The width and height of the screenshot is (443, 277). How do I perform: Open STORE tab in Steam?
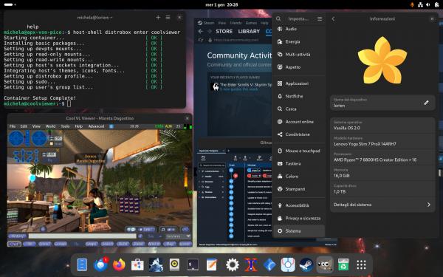click(224, 31)
